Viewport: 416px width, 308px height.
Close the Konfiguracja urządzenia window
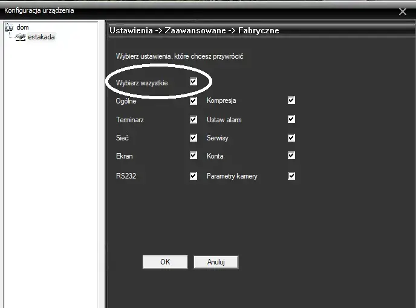coord(403,11)
